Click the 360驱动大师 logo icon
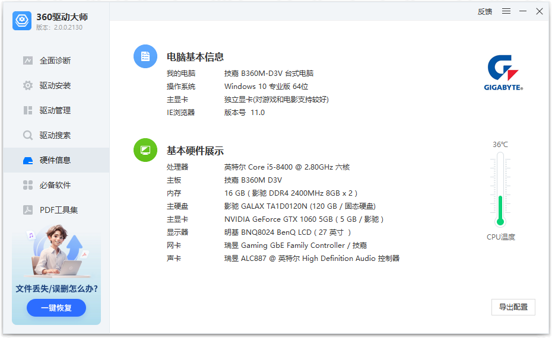 click(x=22, y=20)
